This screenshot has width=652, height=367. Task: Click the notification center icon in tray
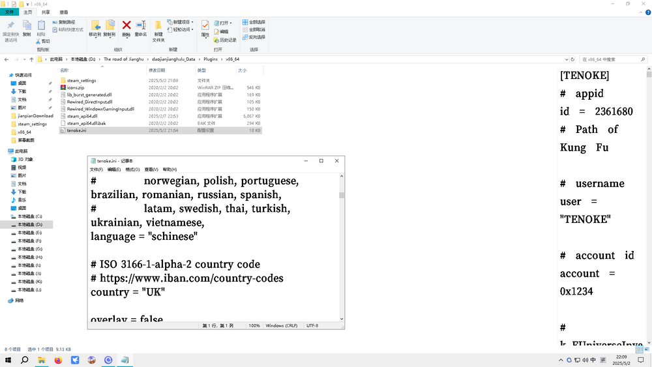click(x=641, y=360)
